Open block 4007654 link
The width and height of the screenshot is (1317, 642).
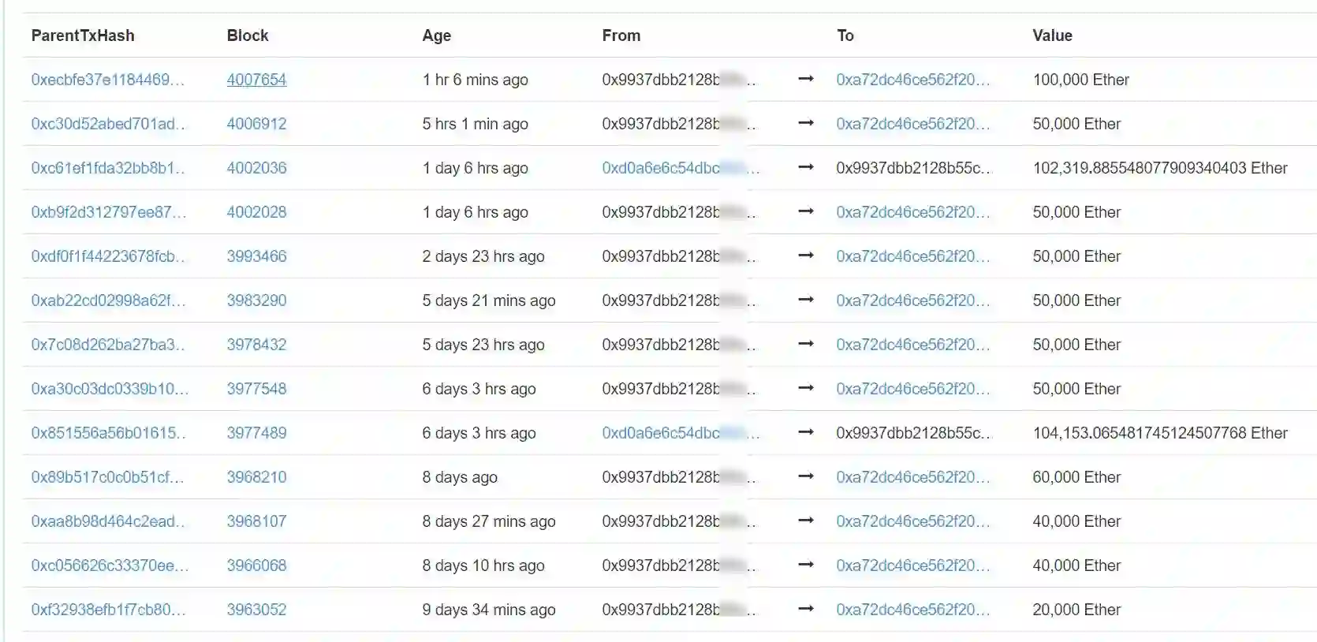(x=256, y=80)
